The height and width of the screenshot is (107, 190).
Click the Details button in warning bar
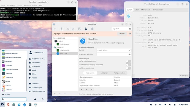pos(122,34)
